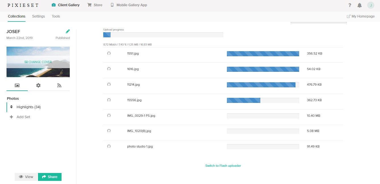Image resolution: width=380 pixels, height=184 pixels.
Task: Open collection settings gear icon
Action: click(38, 85)
